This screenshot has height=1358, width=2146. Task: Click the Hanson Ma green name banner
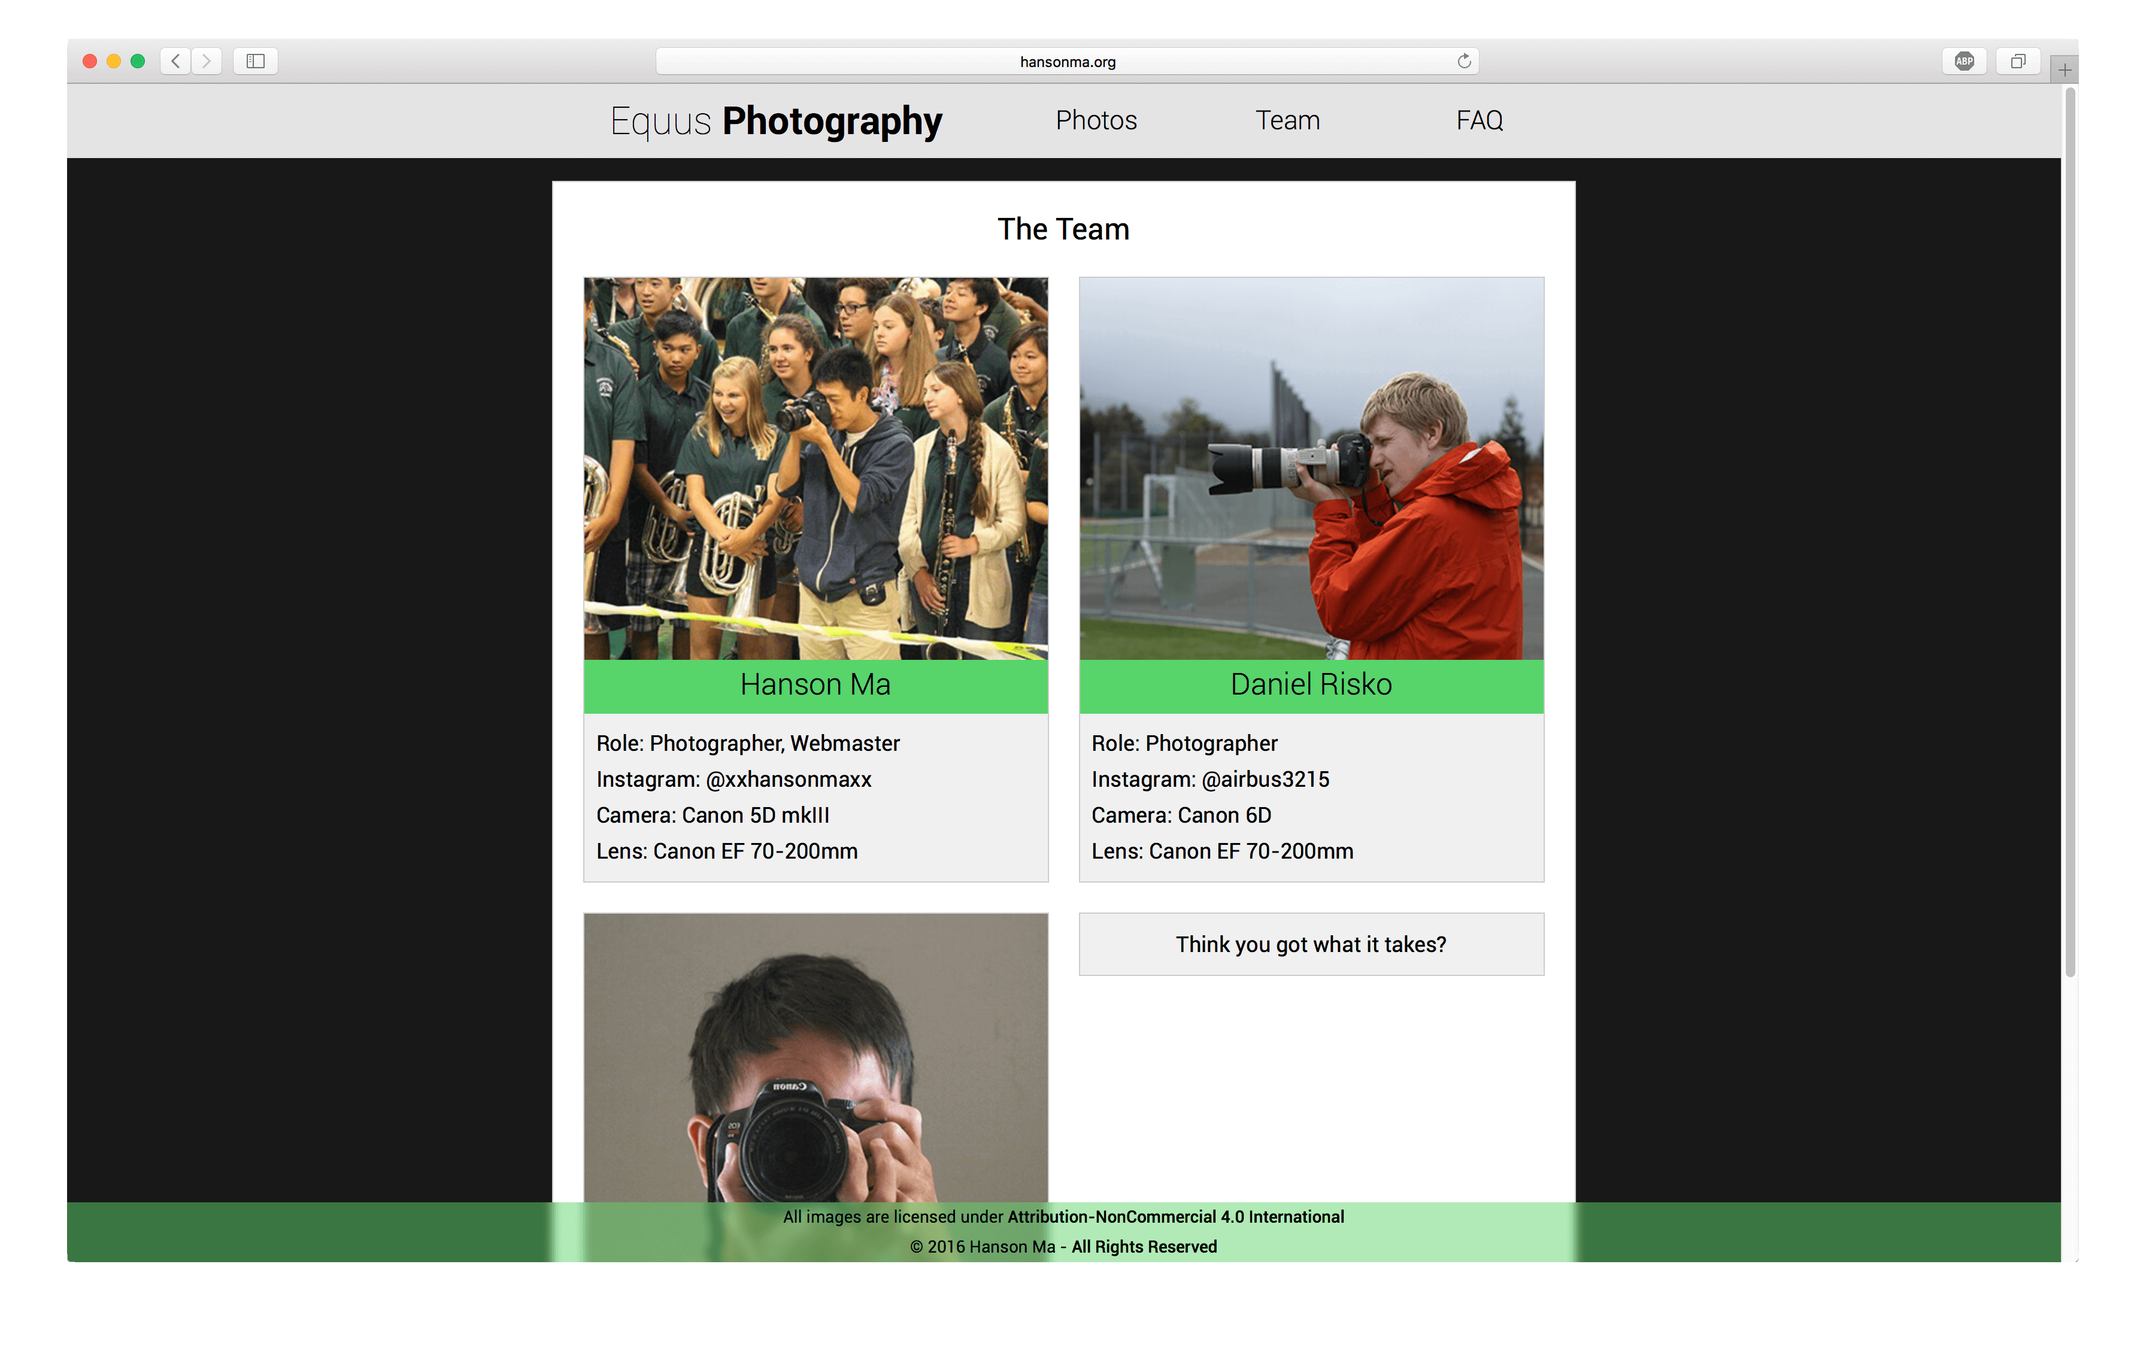pos(814,684)
